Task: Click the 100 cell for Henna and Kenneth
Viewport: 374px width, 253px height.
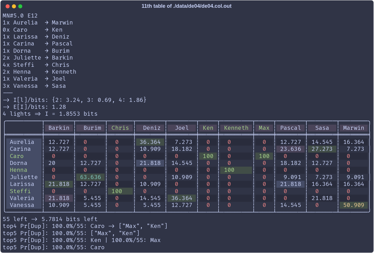Action: (x=236, y=170)
